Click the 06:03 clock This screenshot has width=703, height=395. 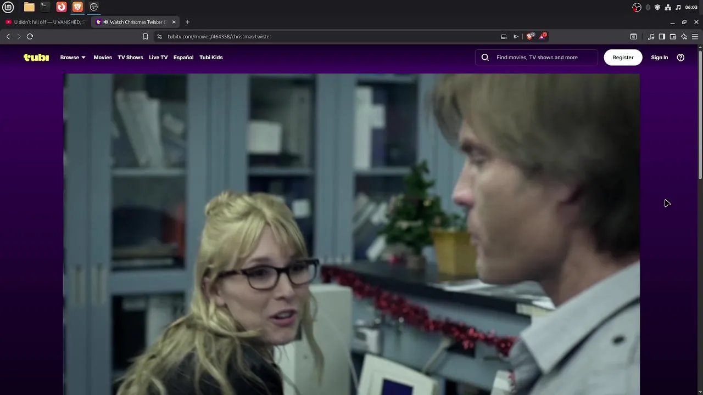(x=691, y=7)
